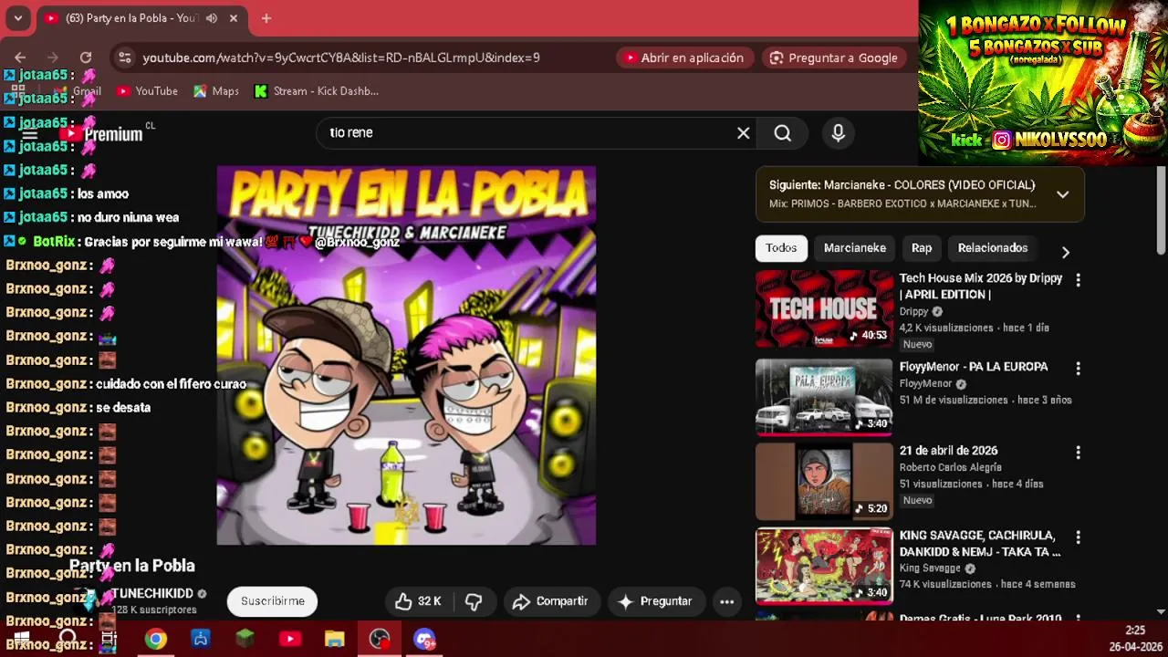
Task: Open YouTube bookmark in bookmarks bar
Action: tap(147, 91)
